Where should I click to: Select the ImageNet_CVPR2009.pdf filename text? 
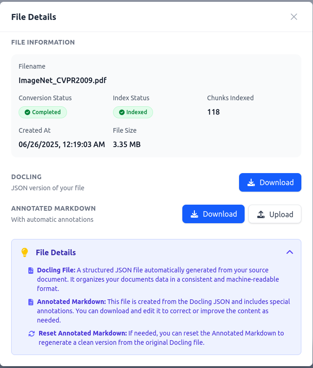62,80
